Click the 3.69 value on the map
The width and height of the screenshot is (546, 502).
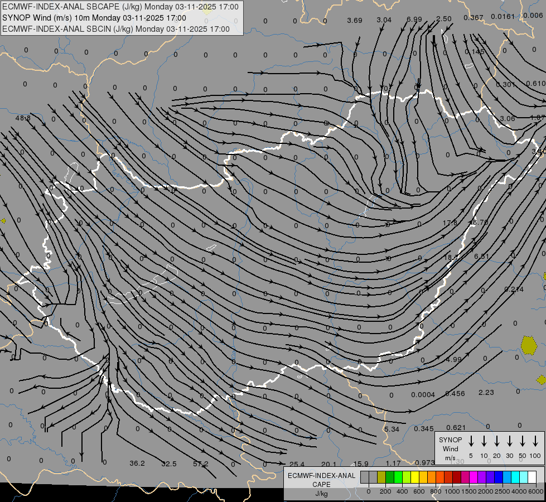tap(355, 20)
